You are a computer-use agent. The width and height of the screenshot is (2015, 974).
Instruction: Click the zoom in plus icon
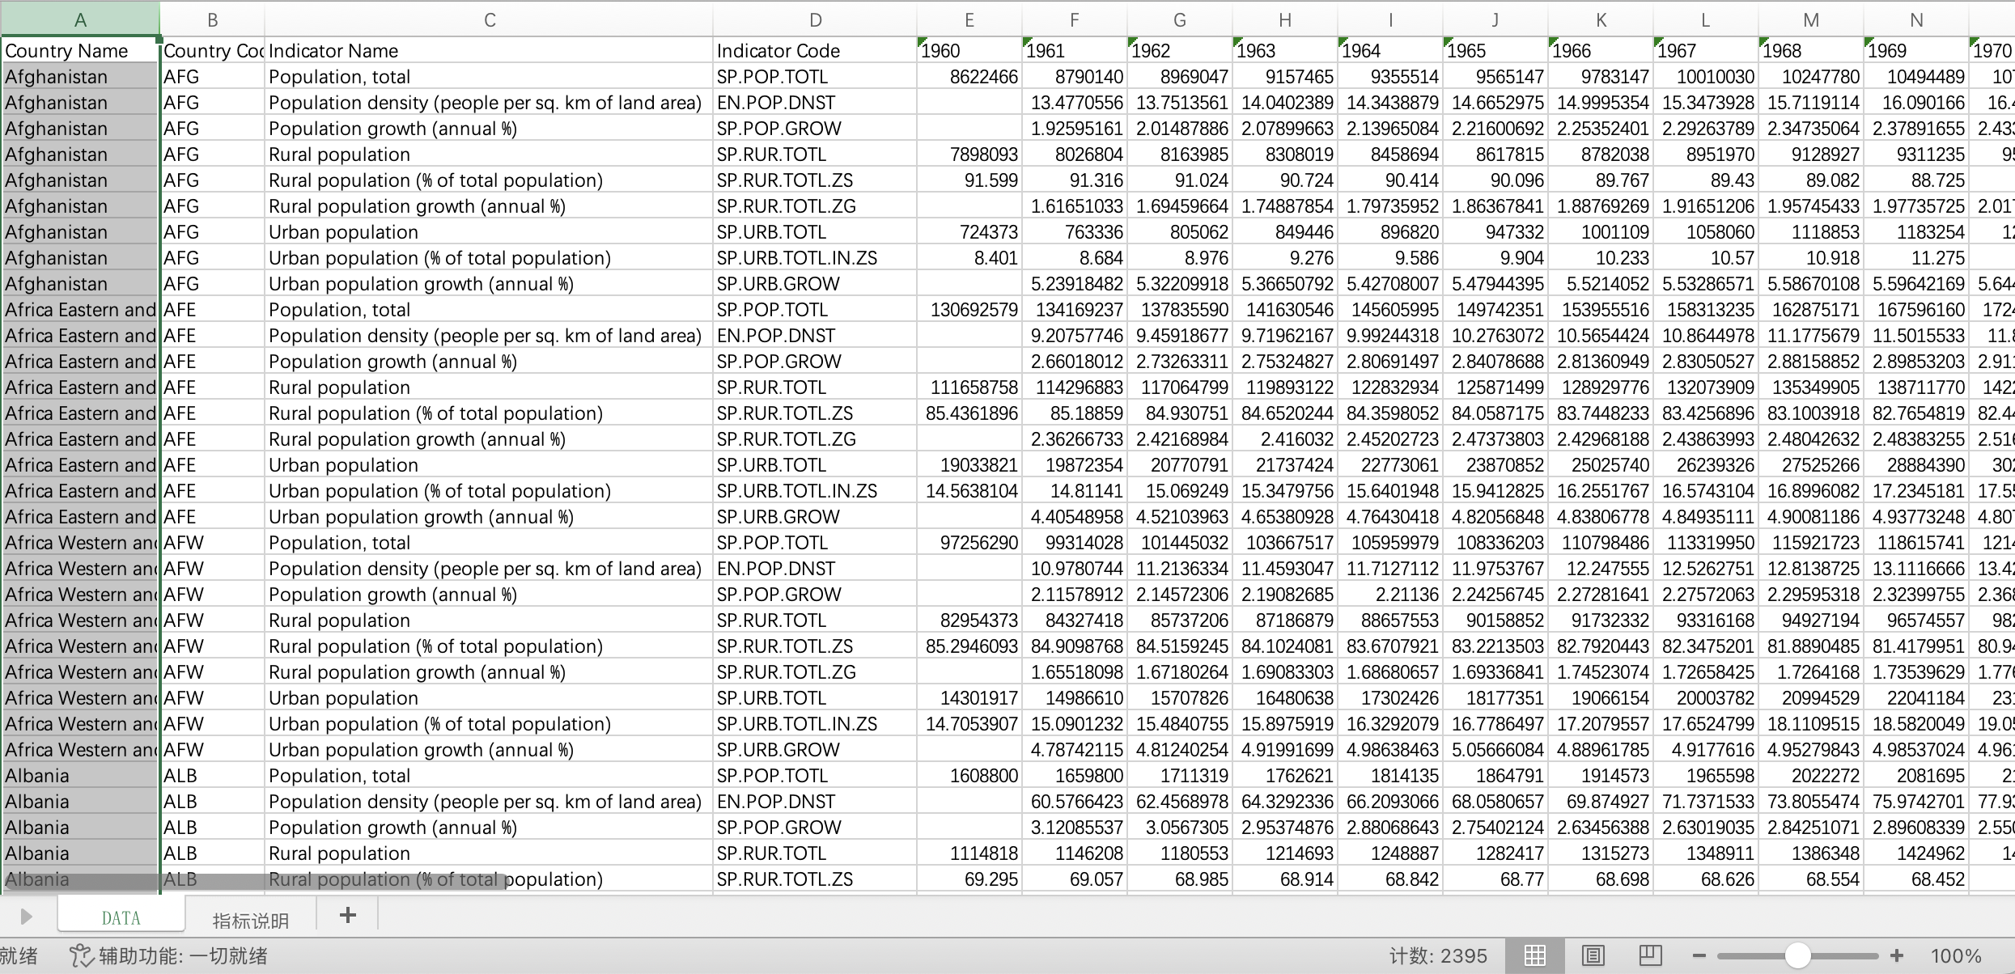pos(1897,956)
